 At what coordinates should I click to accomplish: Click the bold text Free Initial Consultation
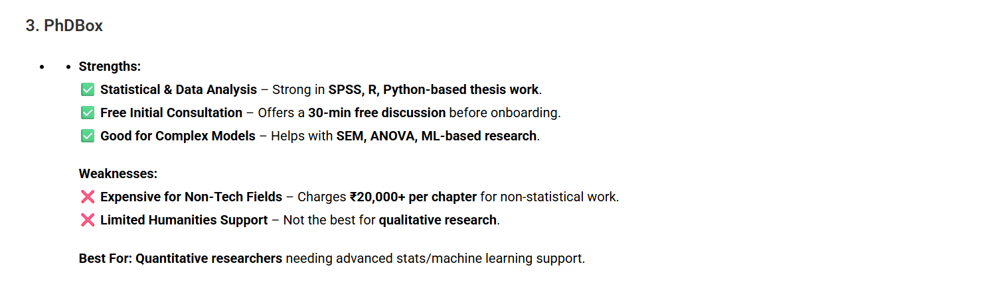coord(171,113)
